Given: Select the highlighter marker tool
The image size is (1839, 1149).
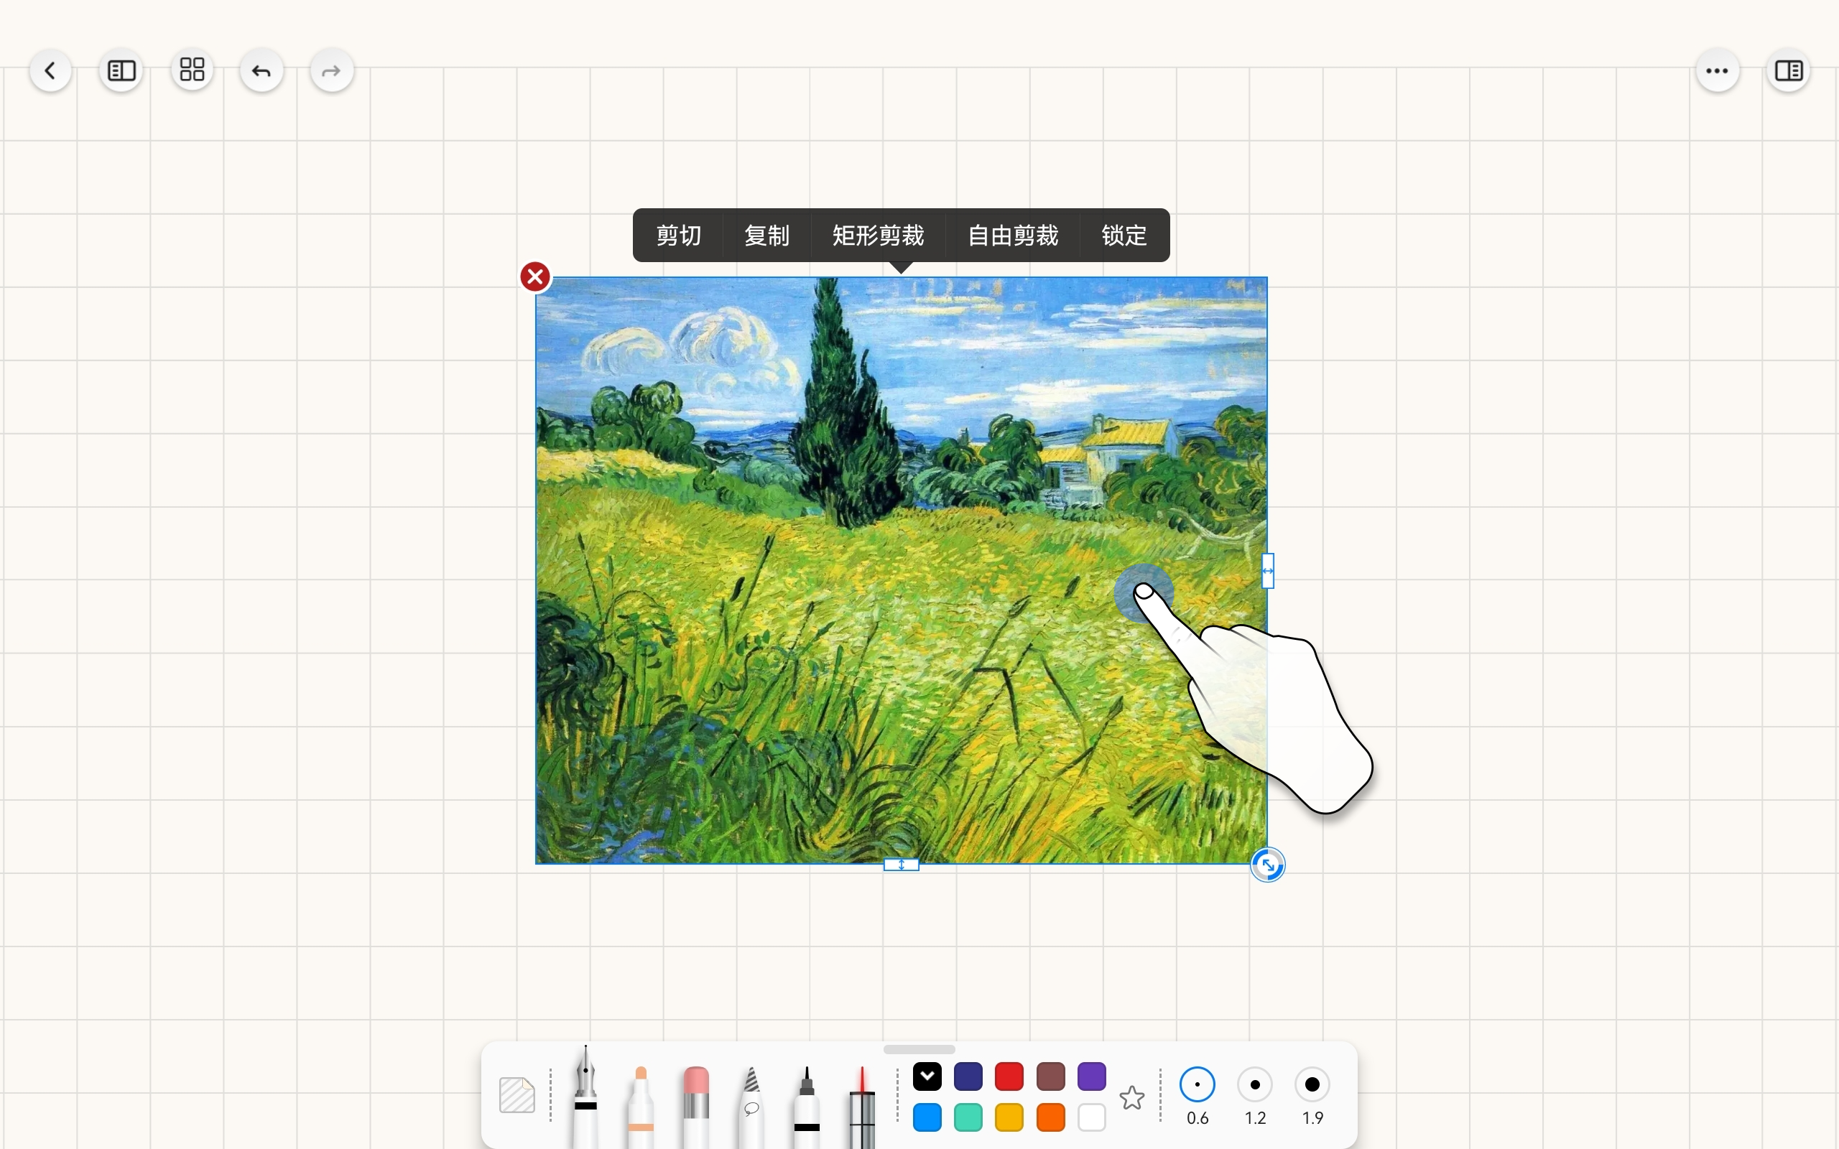Looking at the screenshot, I should (x=641, y=1106).
